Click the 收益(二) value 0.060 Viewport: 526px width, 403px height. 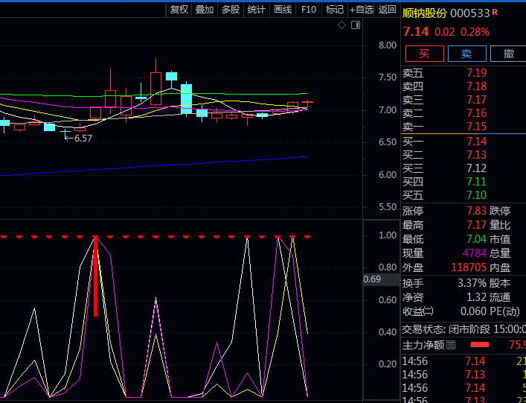pos(474,311)
